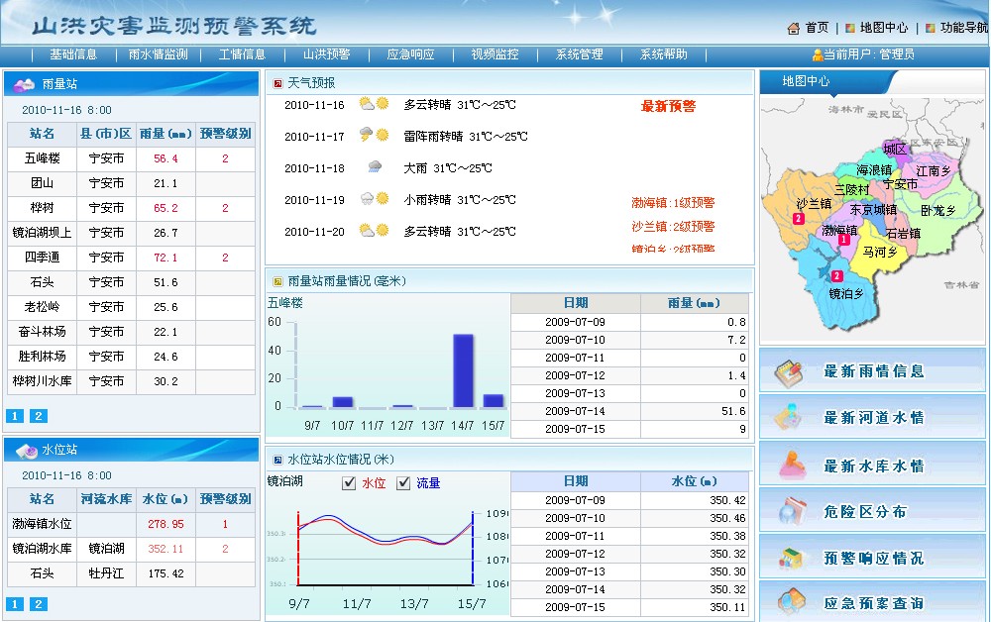Screen dimensions: 991x622
Task: Go to page 2 of 雨量站 table
Action: pyautogui.click(x=39, y=416)
